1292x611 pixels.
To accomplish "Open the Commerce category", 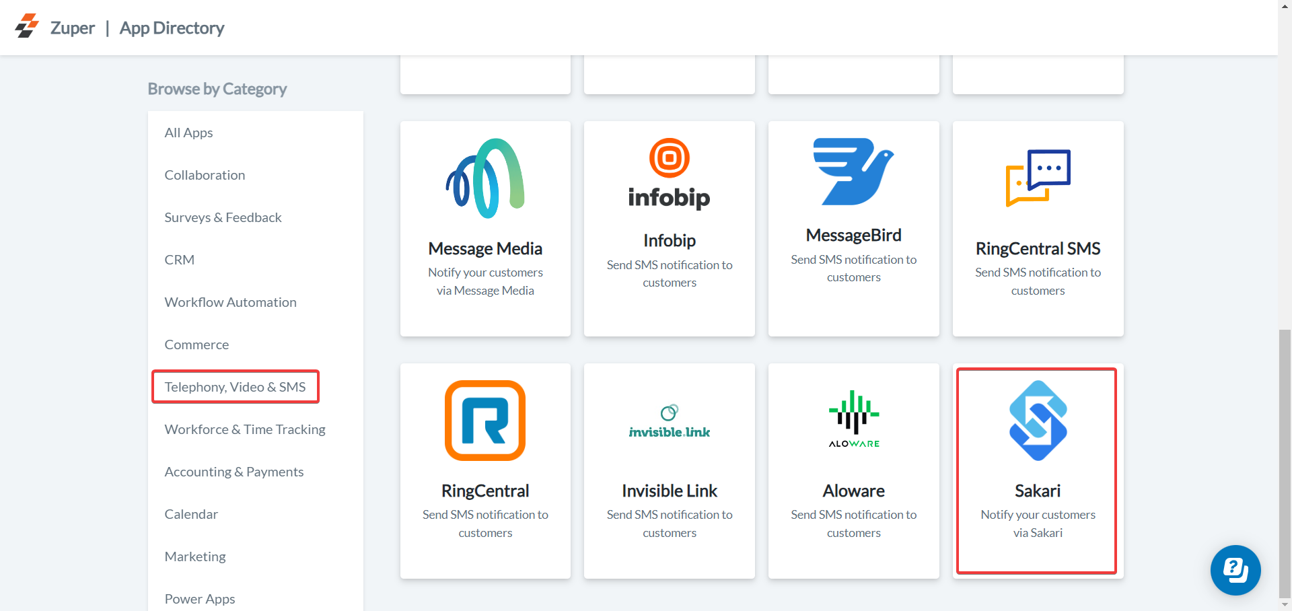I will pos(196,345).
